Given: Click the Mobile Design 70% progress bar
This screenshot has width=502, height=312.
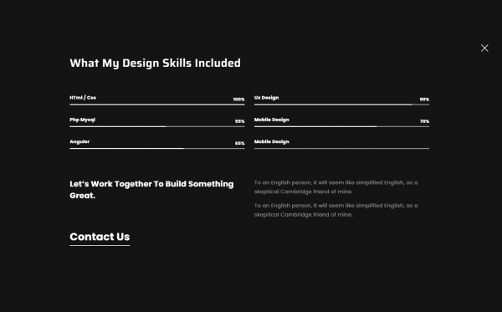Looking at the screenshot, I should pyautogui.click(x=341, y=126).
